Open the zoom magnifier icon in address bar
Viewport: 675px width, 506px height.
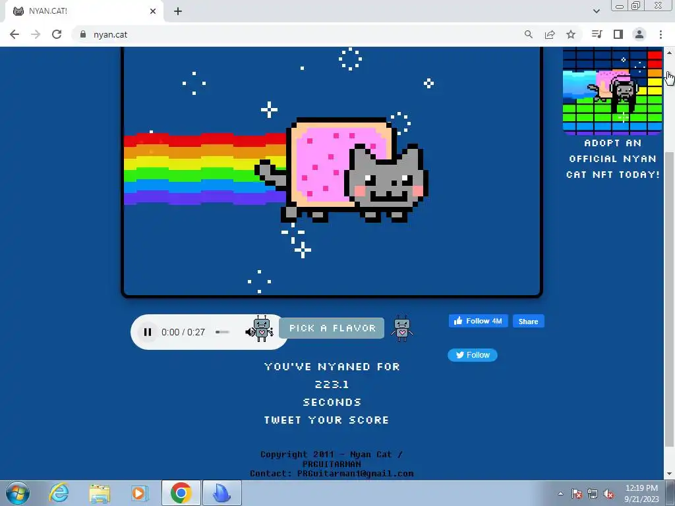point(529,34)
